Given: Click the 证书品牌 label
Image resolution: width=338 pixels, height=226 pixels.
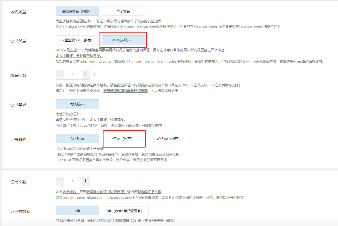Looking at the screenshot, I should click(x=18, y=139).
